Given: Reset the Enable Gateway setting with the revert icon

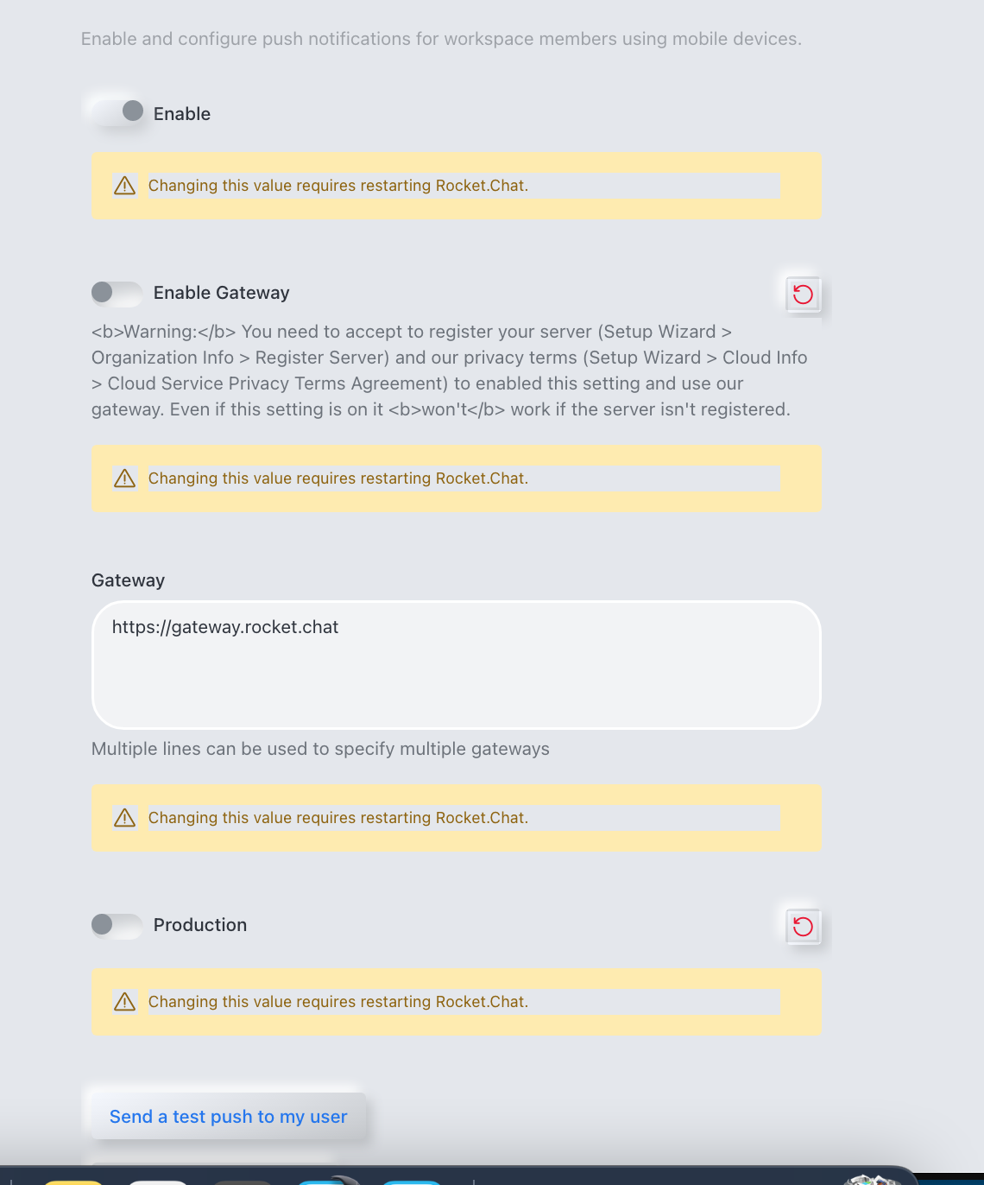Looking at the screenshot, I should (802, 295).
